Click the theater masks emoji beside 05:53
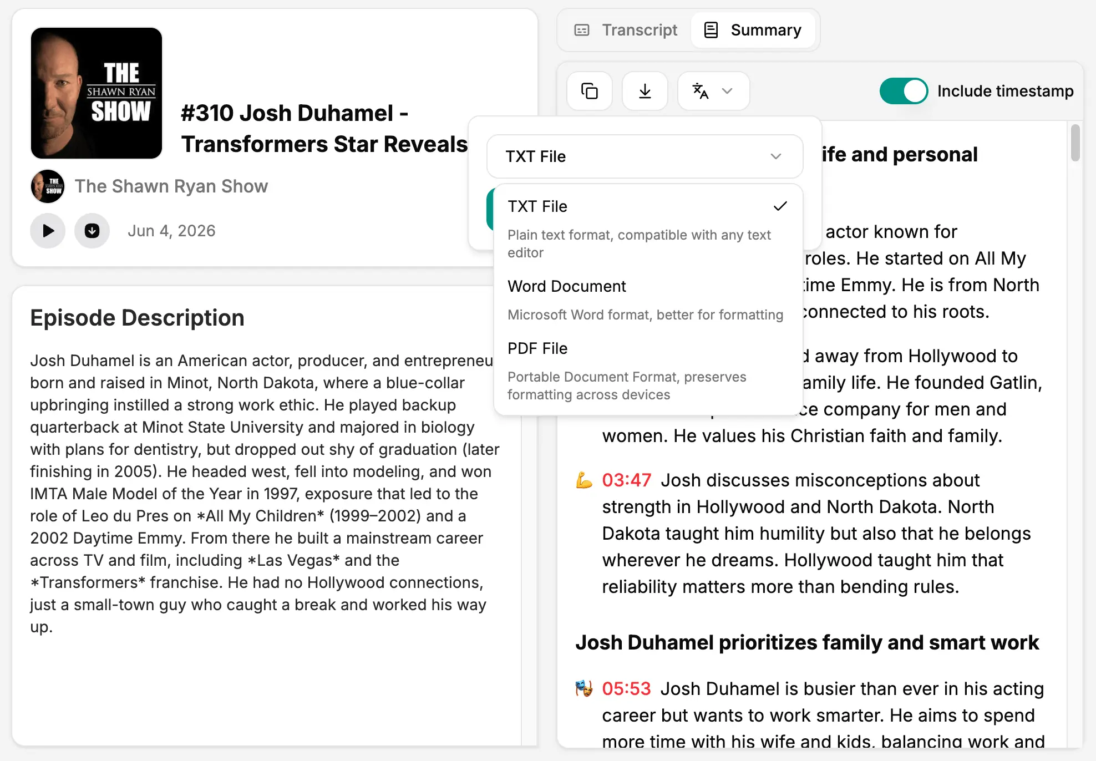Viewport: 1096px width, 761px height. tap(584, 688)
